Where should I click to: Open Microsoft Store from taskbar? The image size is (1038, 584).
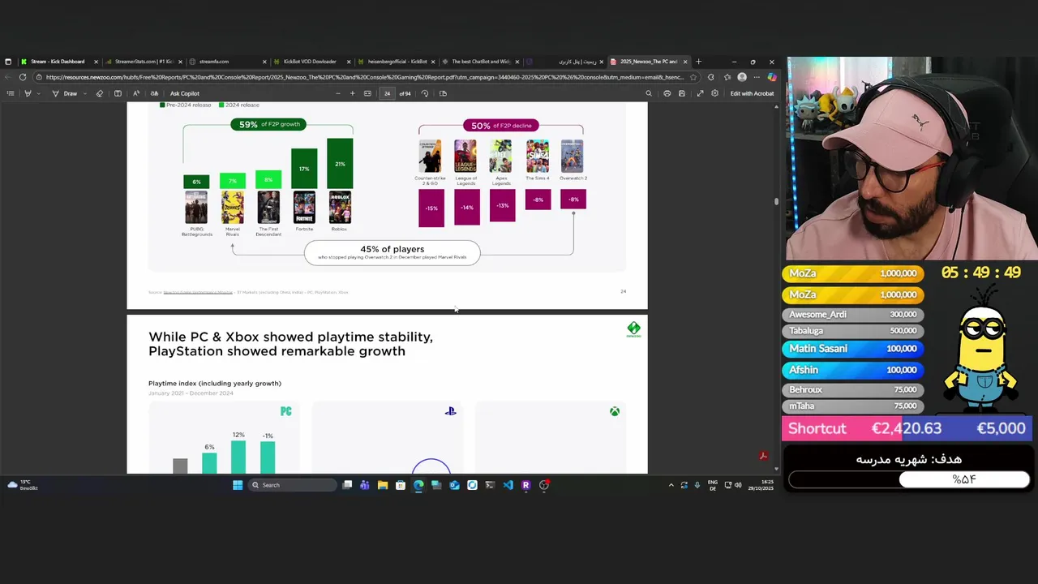click(401, 485)
